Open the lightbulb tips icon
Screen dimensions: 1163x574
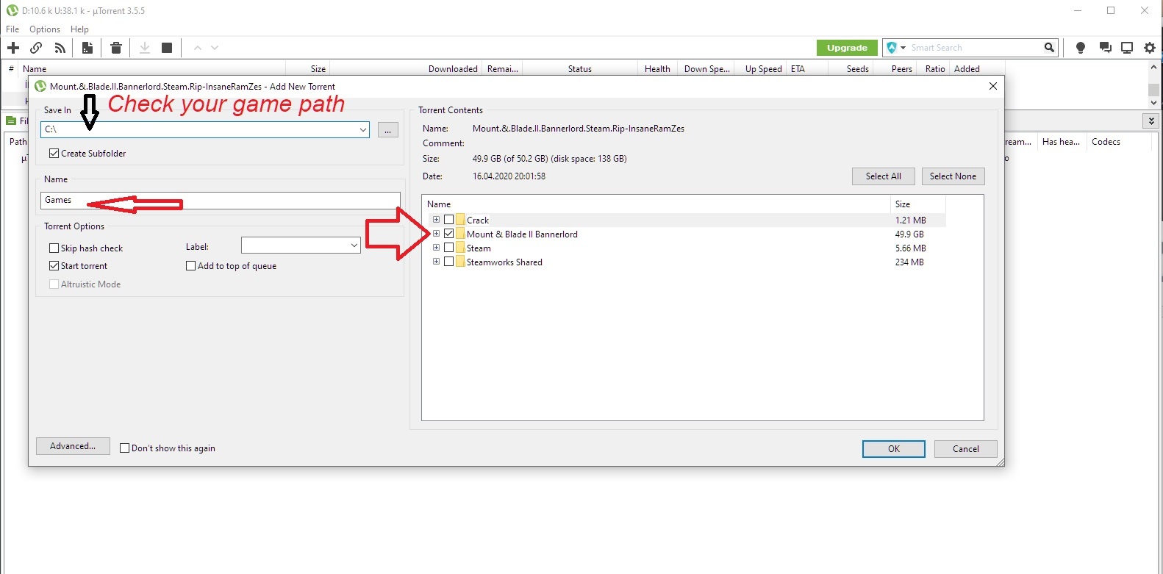1081,48
